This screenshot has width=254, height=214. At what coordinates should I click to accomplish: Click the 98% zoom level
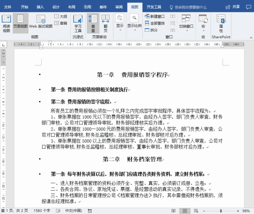(246, 211)
